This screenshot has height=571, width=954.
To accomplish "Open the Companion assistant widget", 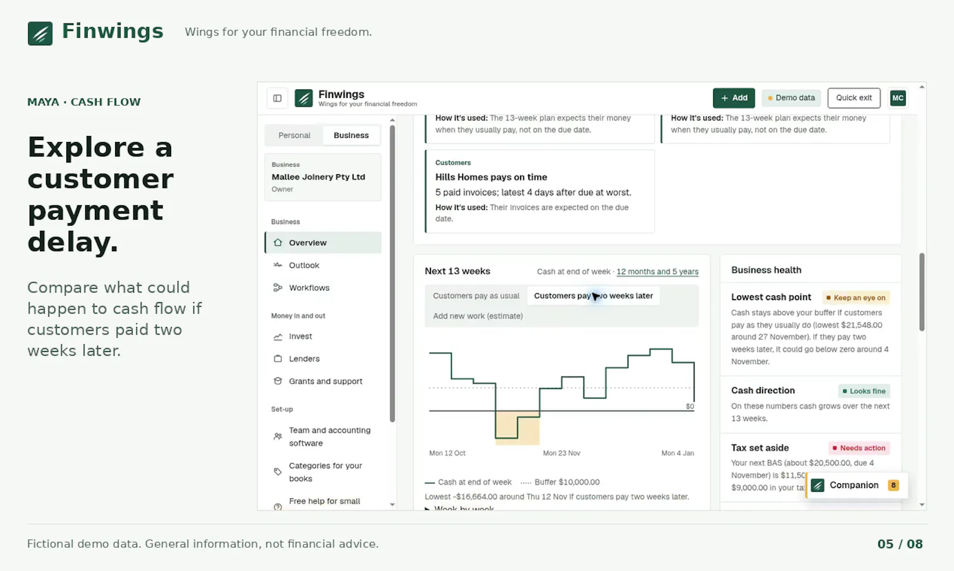I will click(x=857, y=486).
